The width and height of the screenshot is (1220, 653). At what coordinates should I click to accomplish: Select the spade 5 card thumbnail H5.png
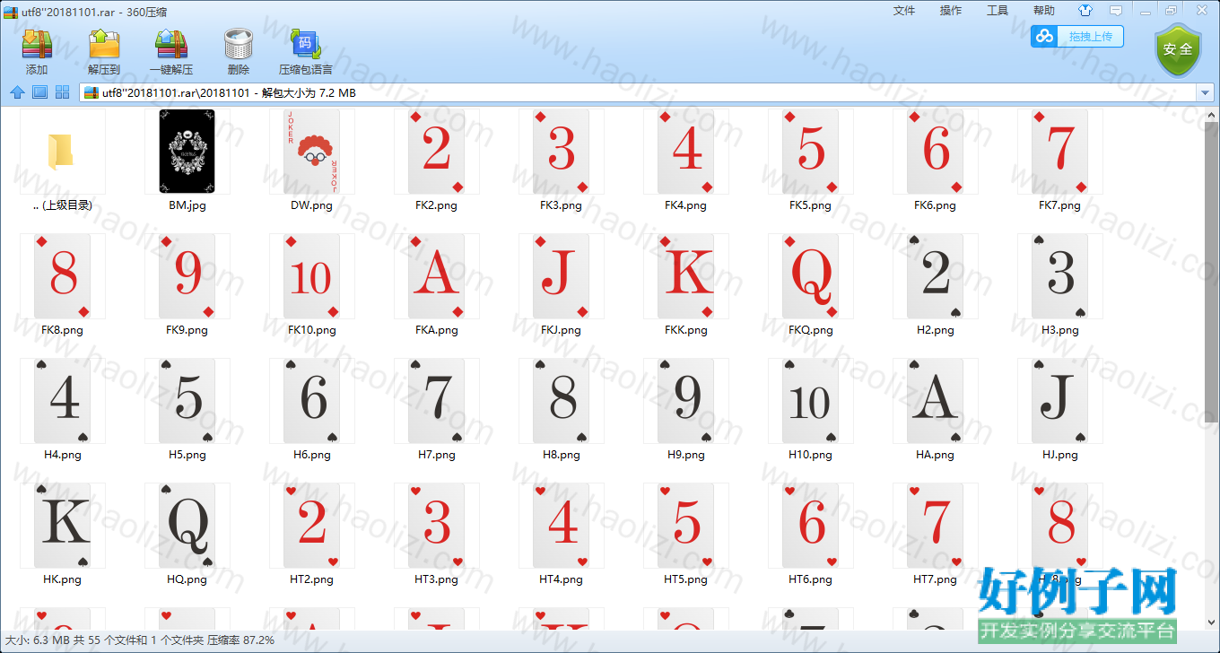187,401
